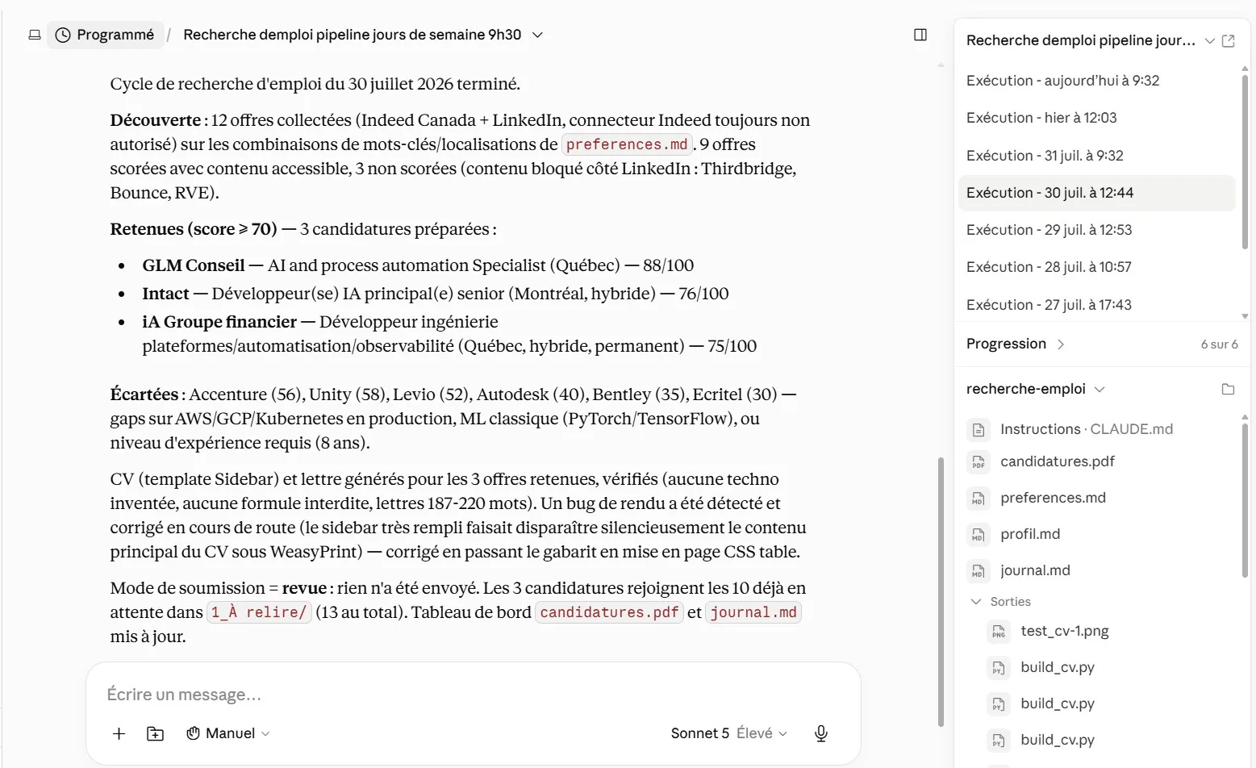This screenshot has width=1256, height=768.
Task: Click the candidatures.pdf code chip in the message
Action: click(x=609, y=612)
